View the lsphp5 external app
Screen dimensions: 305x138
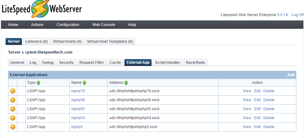[247, 127]
